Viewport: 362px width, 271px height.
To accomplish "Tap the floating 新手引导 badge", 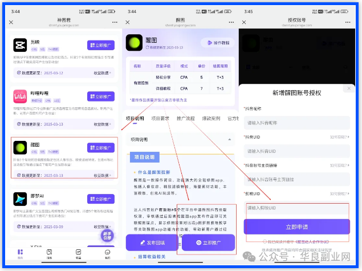I will (x=108, y=236).
